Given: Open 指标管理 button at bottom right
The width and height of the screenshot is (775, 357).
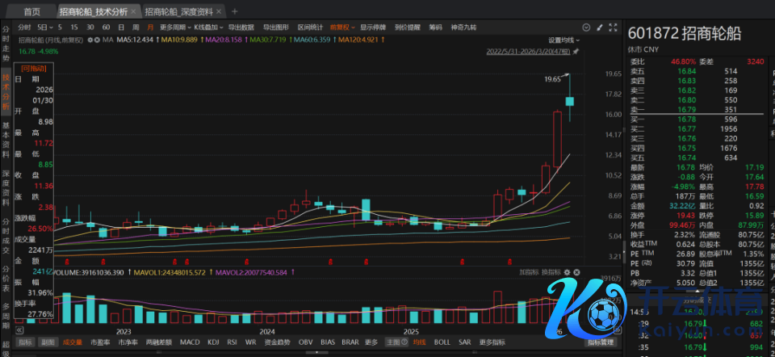Looking at the screenshot, I should click(601, 342).
